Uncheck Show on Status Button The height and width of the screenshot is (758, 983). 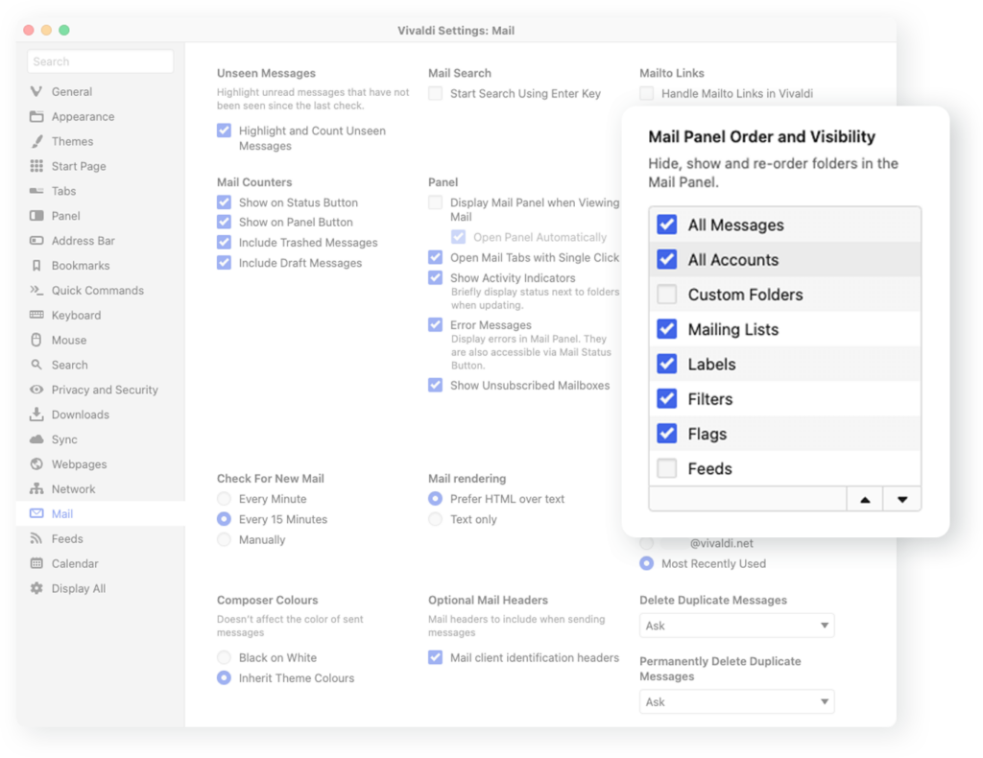pyautogui.click(x=224, y=202)
